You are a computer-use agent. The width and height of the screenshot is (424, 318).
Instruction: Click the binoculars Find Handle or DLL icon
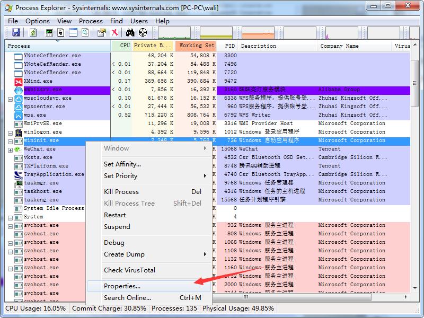(130, 32)
